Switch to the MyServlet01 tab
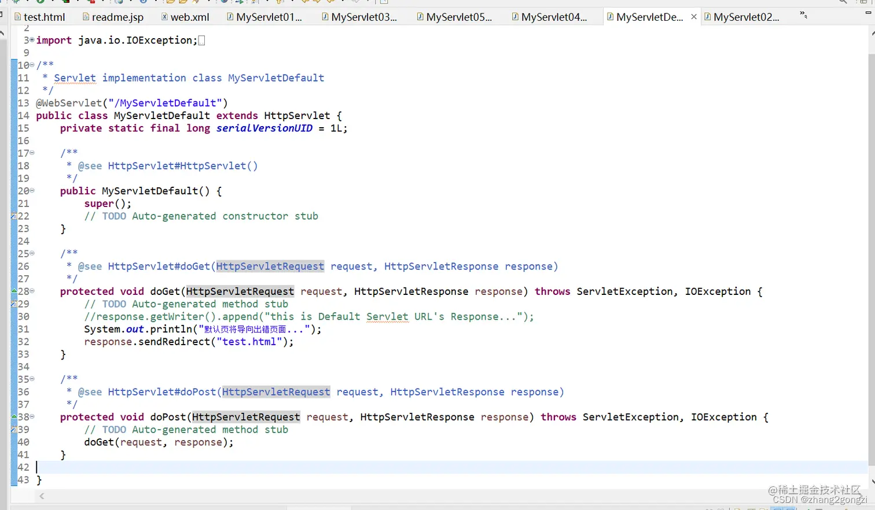Image resolution: width=875 pixels, height=510 pixels. (264, 17)
